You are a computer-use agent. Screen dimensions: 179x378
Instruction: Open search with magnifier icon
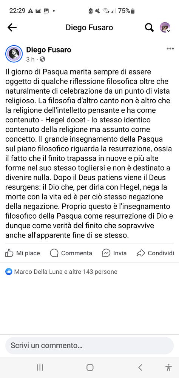click(x=149, y=28)
